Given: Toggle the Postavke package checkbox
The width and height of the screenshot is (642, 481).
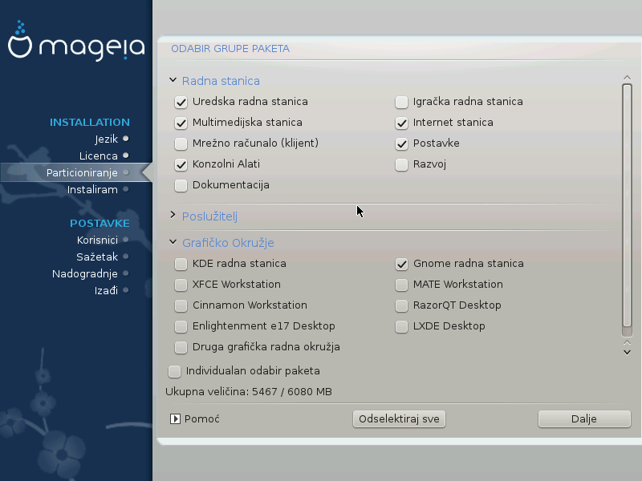Looking at the screenshot, I should 401,143.
